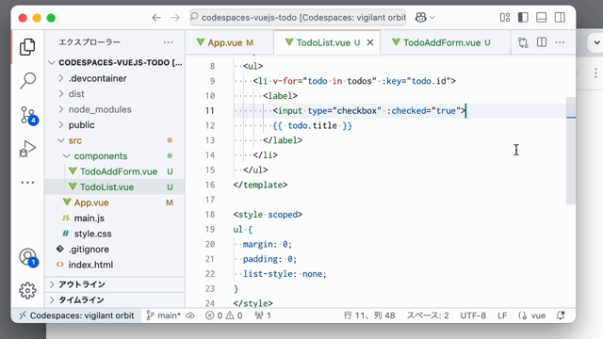Viewport: 603px width, 339px height.
Task: Toggle the primary sidebar visibility
Action: [523, 17]
